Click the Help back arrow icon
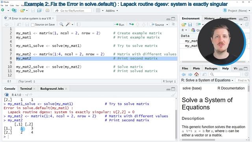This screenshot has width=252, height=142. (184, 75)
